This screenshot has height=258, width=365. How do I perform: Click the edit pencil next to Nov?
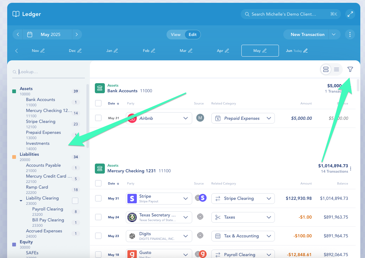(43, 50)
